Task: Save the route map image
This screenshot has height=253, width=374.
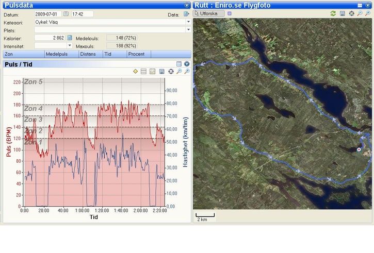Action: (343, 13)
